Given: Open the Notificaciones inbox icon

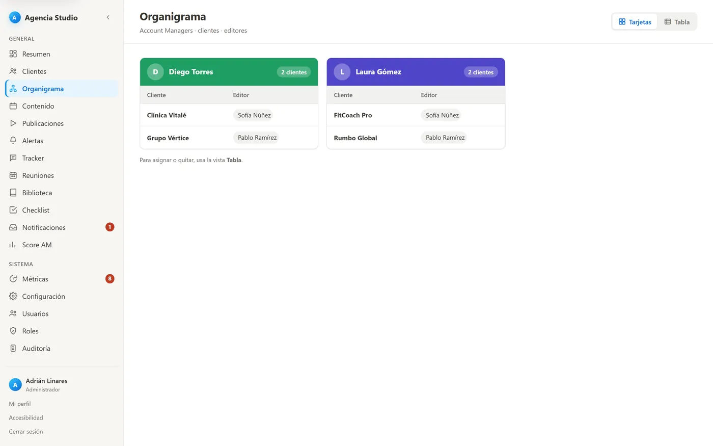Looking at the screenshot, I should [x=13, y=227].
